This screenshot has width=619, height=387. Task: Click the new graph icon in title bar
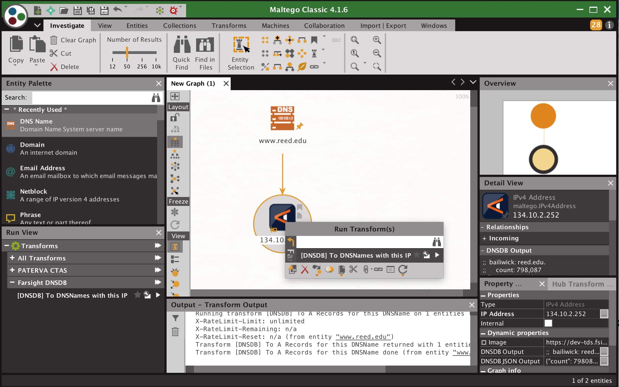pyautogui.click(x=37, y=11)
